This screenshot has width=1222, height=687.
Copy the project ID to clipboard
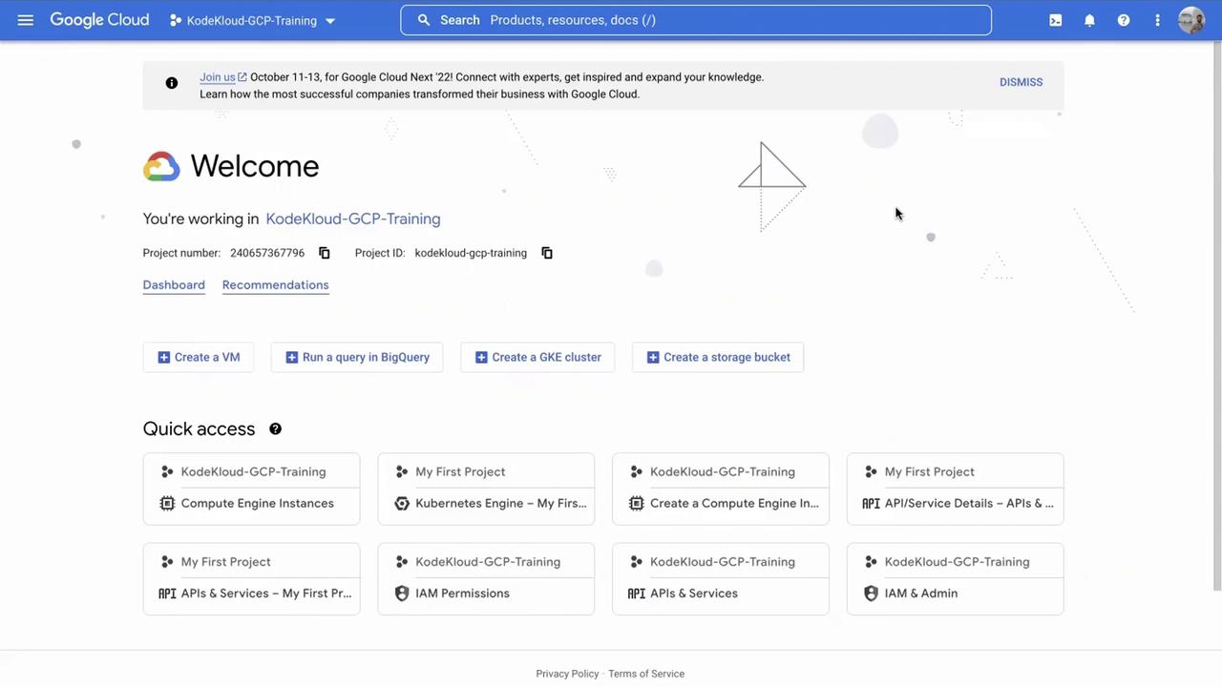tap(547, 253)
